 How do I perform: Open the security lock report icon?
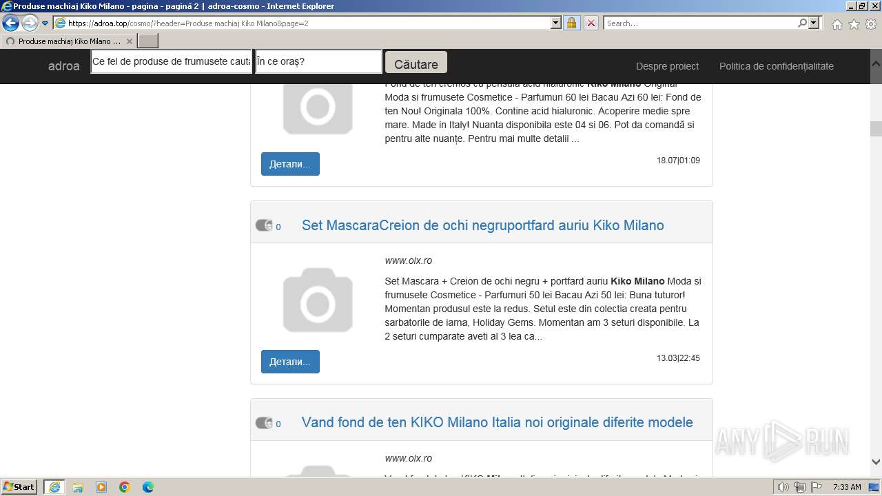coord(571,23)
